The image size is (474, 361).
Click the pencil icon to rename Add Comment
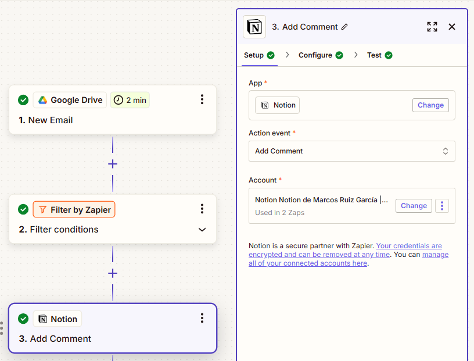(345, 26)
